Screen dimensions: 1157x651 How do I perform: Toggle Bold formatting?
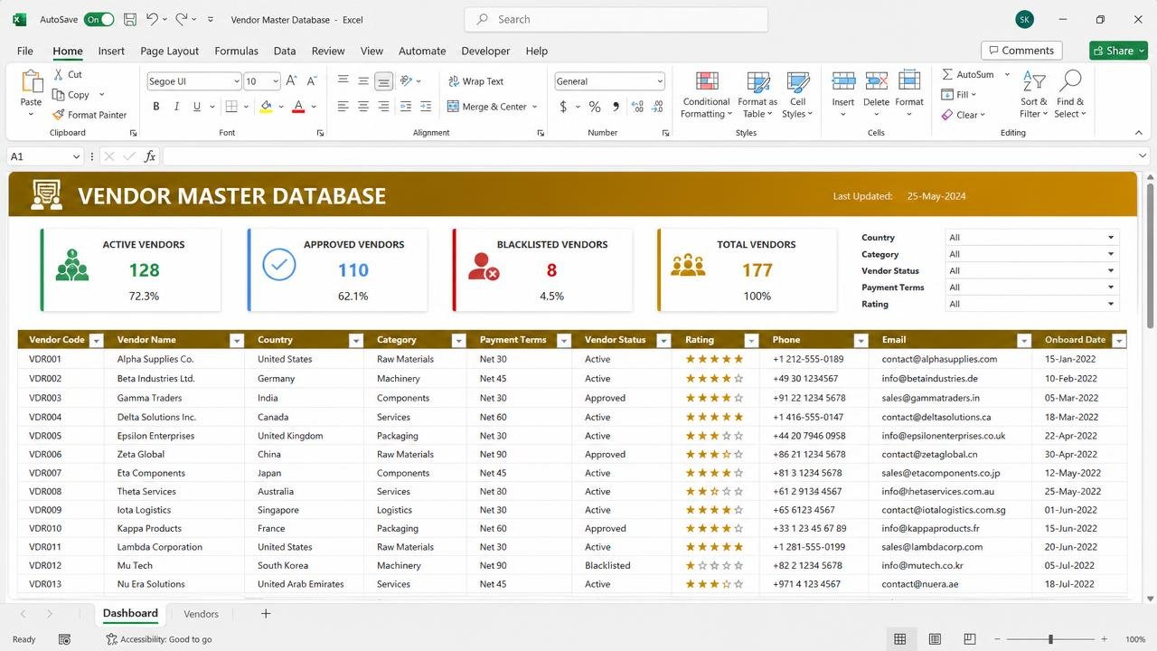click(x=155, y=107)
